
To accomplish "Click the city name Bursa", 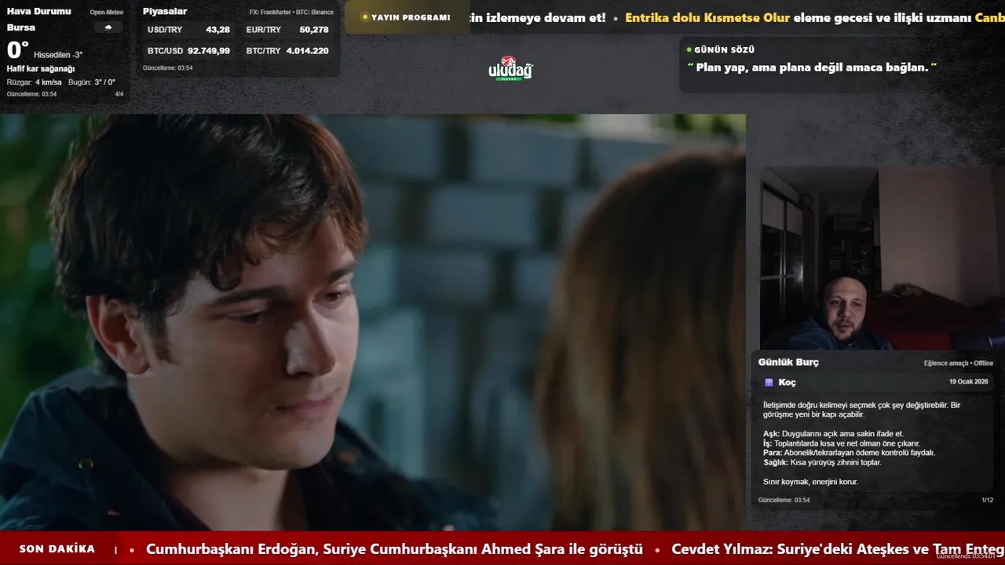I will (x=21, y=27).
